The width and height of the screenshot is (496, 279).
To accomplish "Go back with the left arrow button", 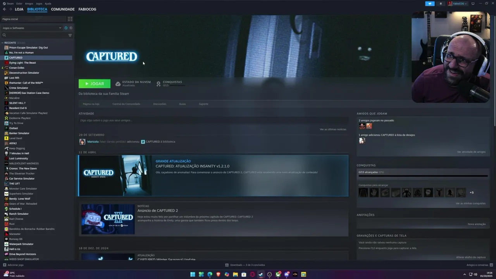I will click(x=4, y=9).
